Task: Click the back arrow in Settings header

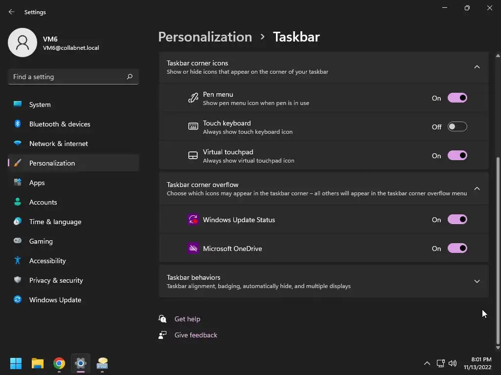Action: click(12, 12)
